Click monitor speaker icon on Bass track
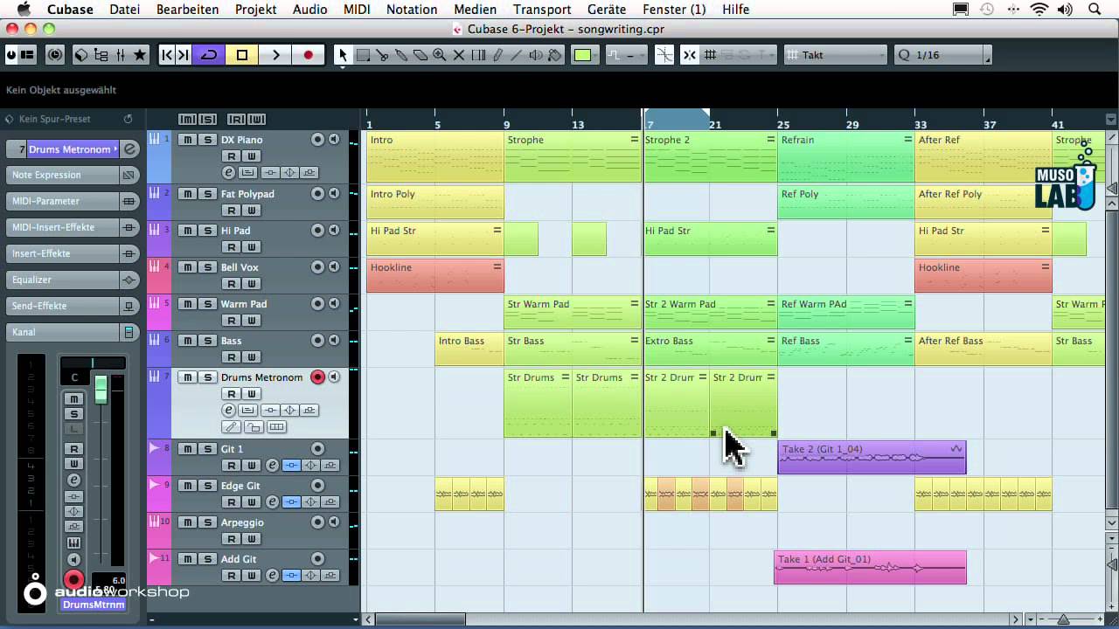 (x=333, y=341)
